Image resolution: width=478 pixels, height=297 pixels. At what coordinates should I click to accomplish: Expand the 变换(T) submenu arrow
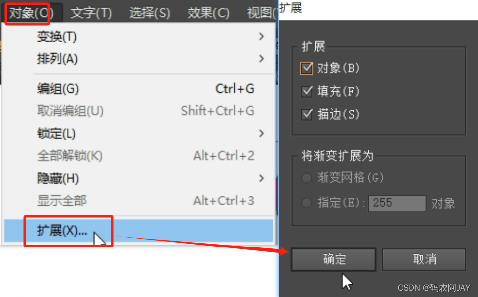(x=261, y=37)
